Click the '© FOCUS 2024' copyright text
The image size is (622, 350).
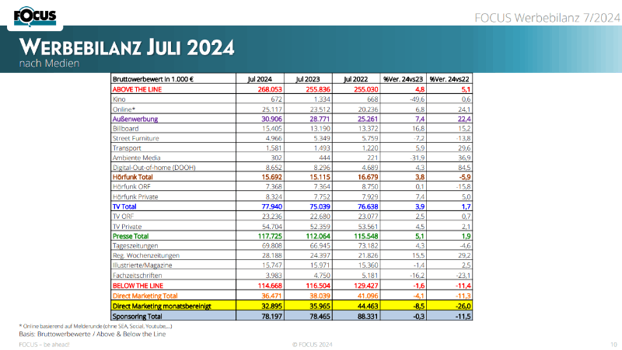click(x=313, y=345)
